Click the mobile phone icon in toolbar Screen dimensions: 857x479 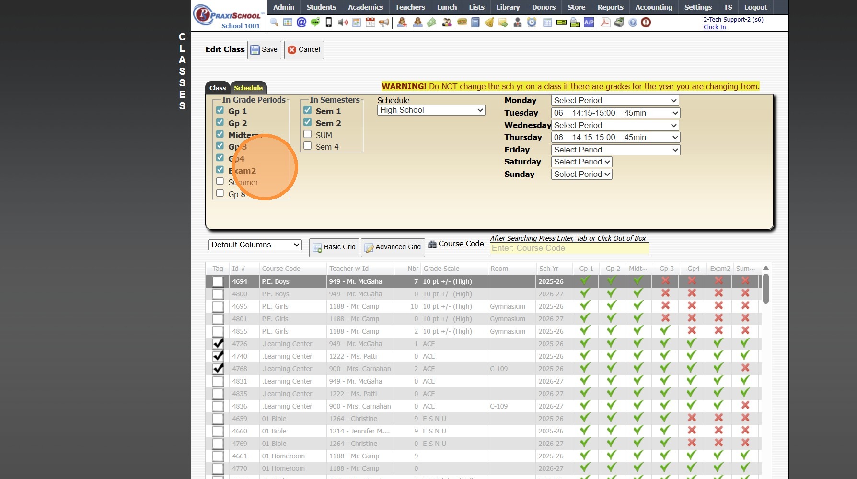(329, 23)
